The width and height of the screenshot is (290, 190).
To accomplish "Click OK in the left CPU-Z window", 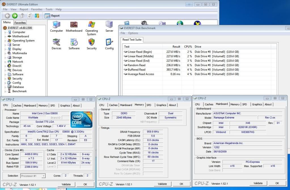I will (x=85, y=184).
